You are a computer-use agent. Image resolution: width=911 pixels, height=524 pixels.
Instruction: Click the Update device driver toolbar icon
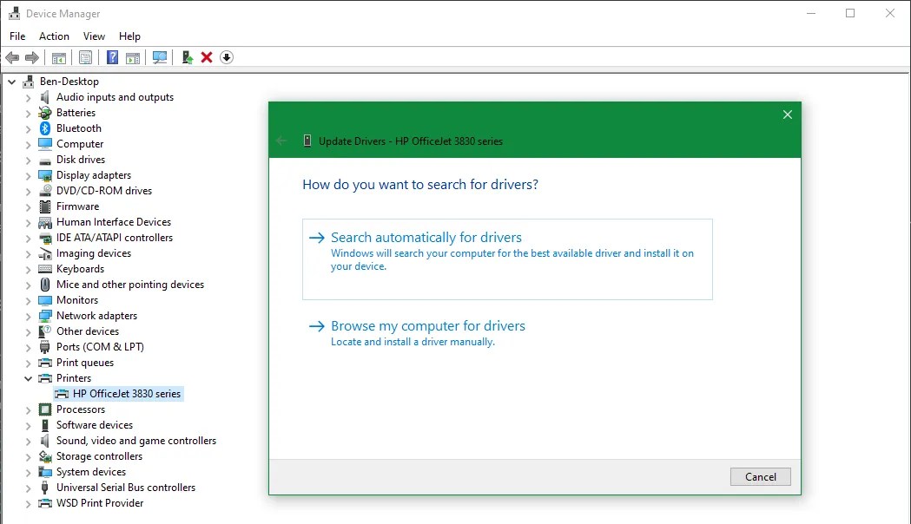point(187,57)
